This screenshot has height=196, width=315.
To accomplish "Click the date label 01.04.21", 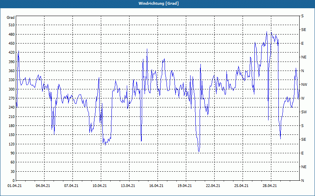I will click(15, 186).
